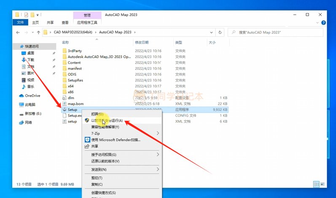Switch to large icons view layout
Viewport: 336px width, 198px height.
coord(322,184)
